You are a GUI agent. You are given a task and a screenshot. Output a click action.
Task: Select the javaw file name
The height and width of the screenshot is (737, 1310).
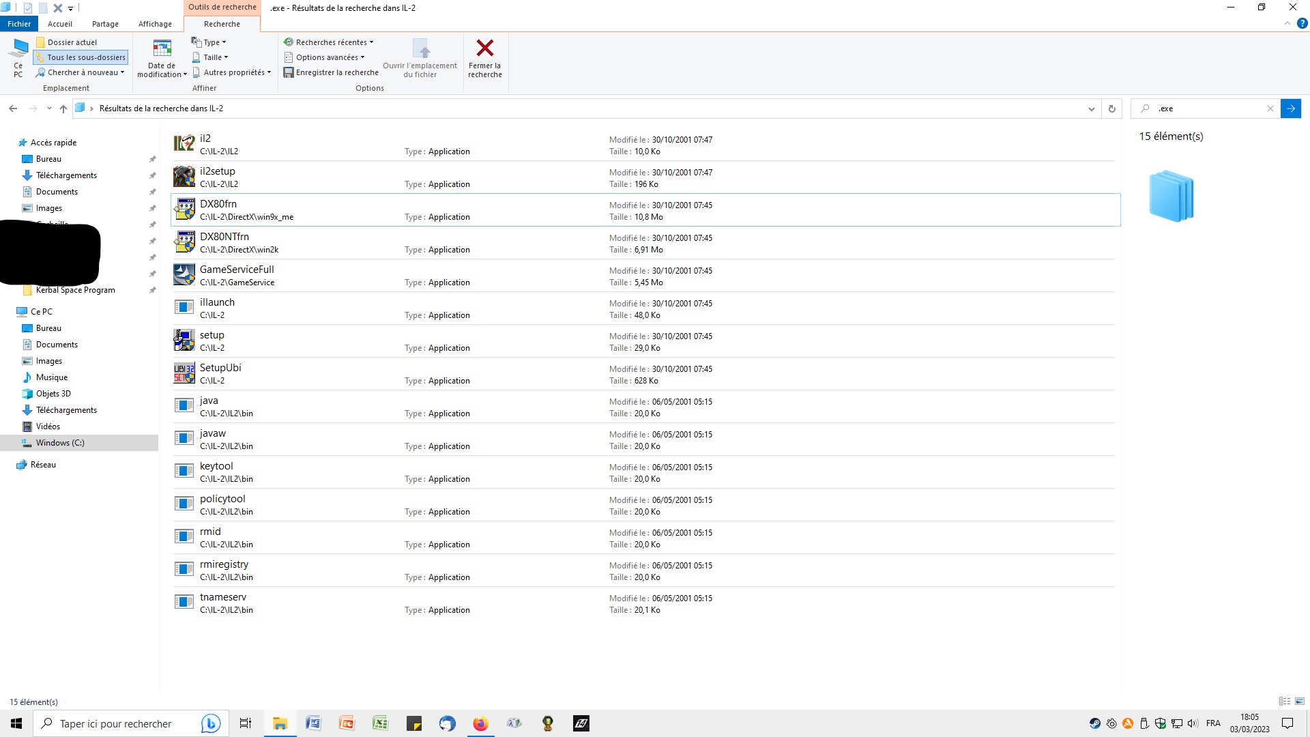pos(213,433)
